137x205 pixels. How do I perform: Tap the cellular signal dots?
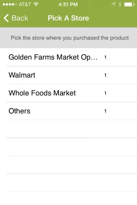pyautogui.click(x=10, y=4)
